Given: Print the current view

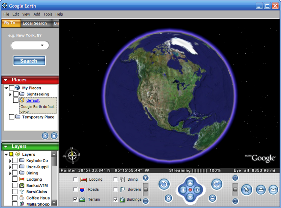Looking at the screenshot, I should (x=261, y=189).
